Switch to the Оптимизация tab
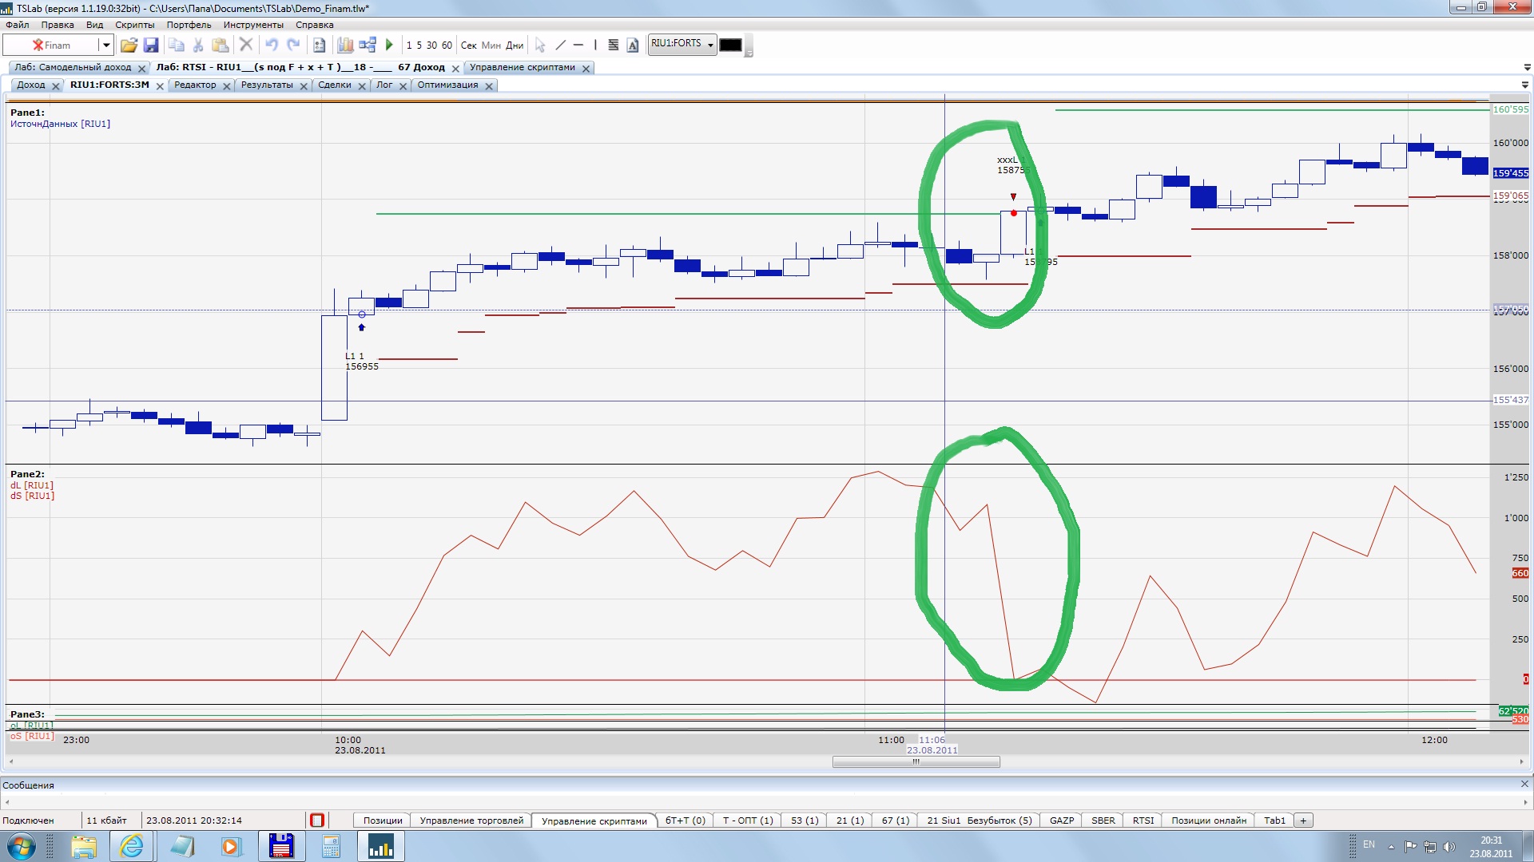The image size is (1534, 862). pos(447,85)
